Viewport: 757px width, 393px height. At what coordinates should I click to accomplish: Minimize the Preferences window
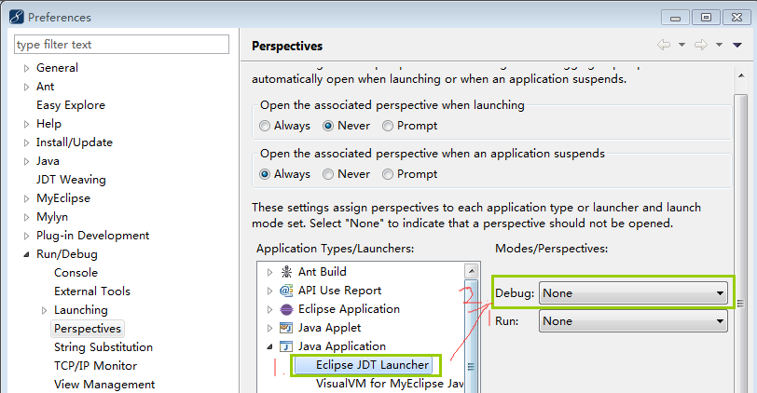pyautogui.click(x=675, y=18)
